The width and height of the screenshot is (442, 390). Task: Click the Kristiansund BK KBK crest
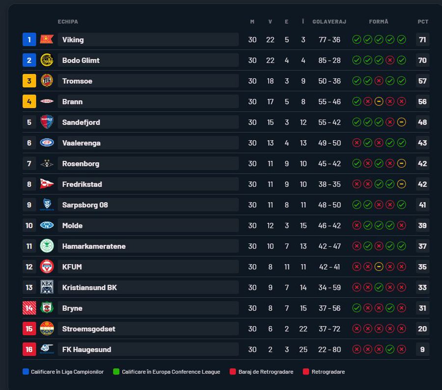tap(47, 287)
